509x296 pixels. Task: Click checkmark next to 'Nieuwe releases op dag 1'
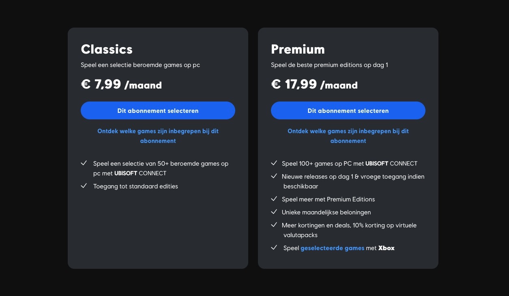(274, 176)
